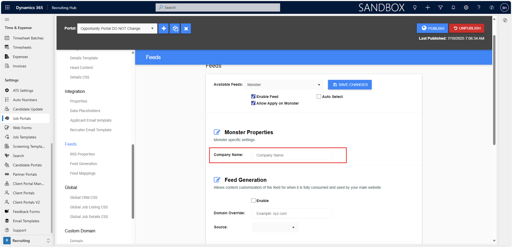Click the add new portal plus button
The width and height of the screenshot is (512, 247).
(164, 28)
